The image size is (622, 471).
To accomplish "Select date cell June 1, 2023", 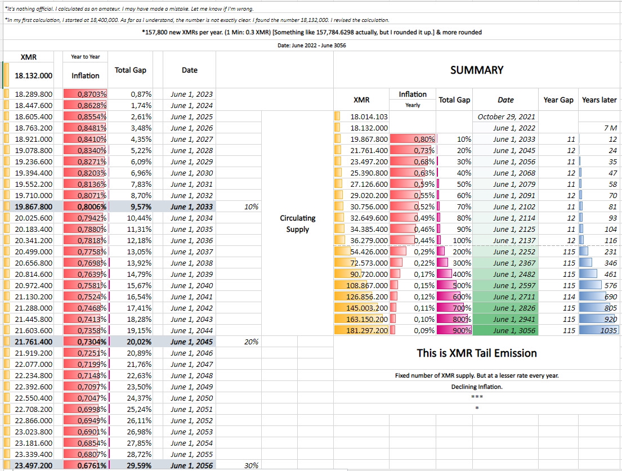I will [x=190, y=94].
